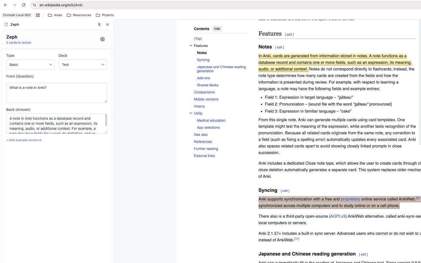Image resolution: width=421 pixels, height=263 pixels.
Task: Click the Zeph document icon in panel header
Action: [6, 25]
